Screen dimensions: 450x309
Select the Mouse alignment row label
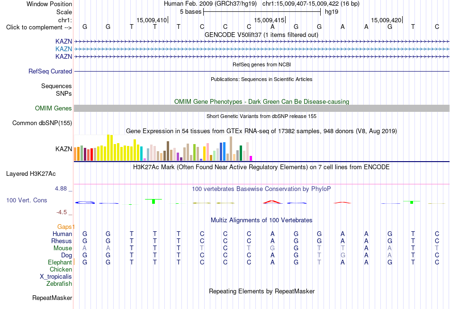(63, 248)
